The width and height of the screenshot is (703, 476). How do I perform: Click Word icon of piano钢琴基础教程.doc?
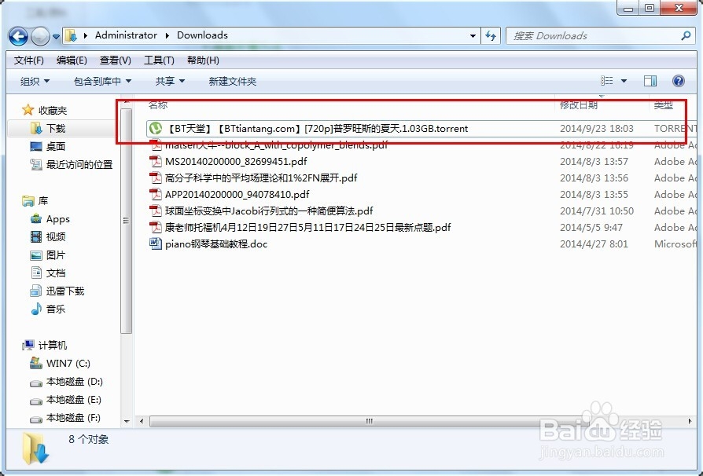(156, 244)
